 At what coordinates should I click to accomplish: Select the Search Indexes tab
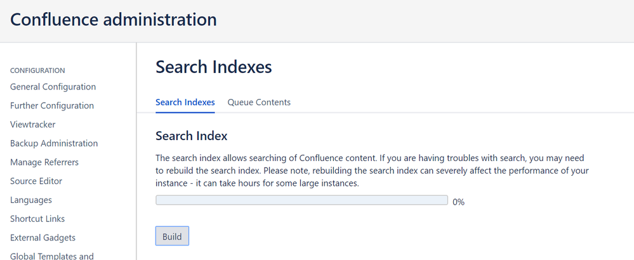pos(185,102)
